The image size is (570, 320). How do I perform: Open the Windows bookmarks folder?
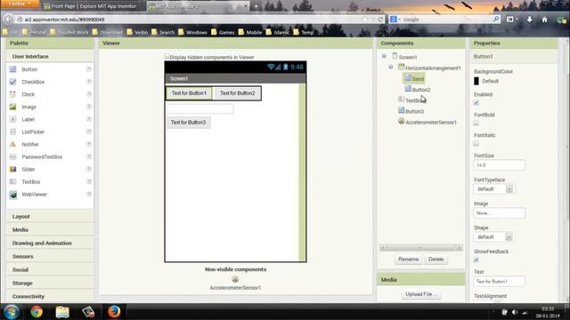[x=192, y=32]
